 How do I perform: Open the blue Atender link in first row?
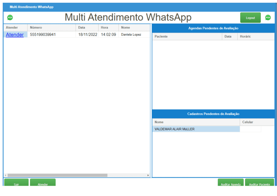(15, 35)
